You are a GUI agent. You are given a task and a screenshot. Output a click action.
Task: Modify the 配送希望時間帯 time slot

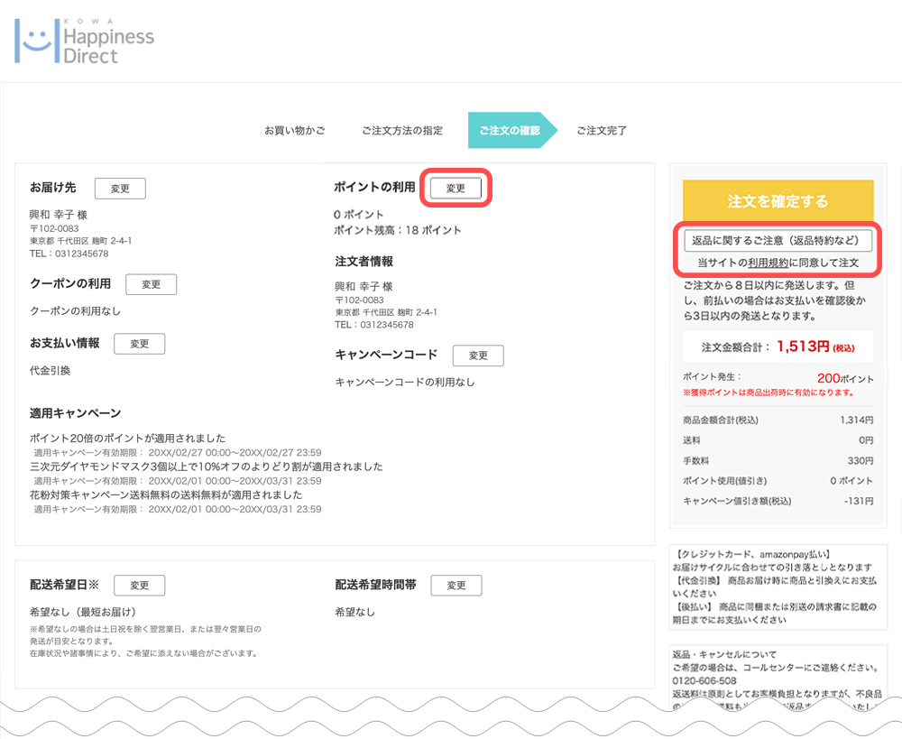pyautogui.click(x=456, y=586)
